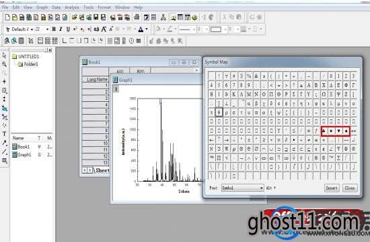The width and height of the screenshot is (370, 242).
Task: Click the New Project icon
Action: click(x=7, y=17)
